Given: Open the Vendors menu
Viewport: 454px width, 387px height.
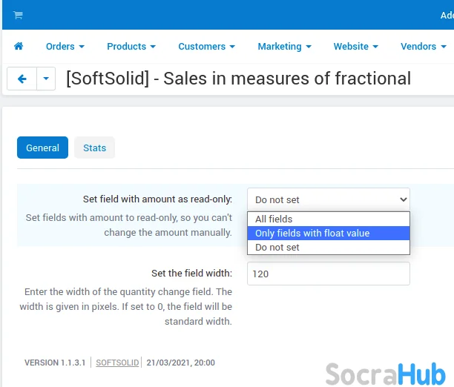Looking at the screenshot, I should (x=423, y=46).
